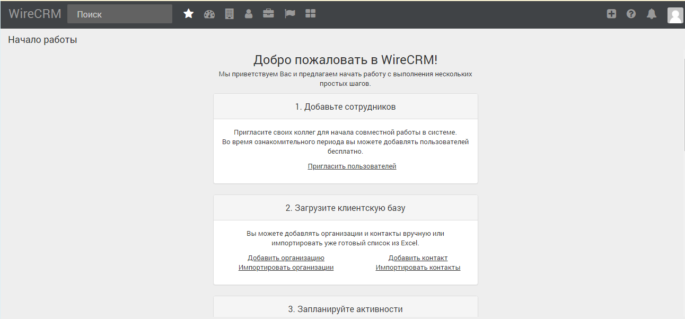Screen dimensions: 685x319
Task: Open organizations via the building icon
Action: tap(229, 14)
